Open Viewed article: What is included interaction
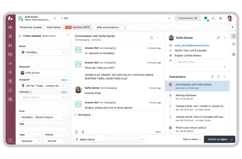Image resolution: width=242 pixels, height=159 pixels. [197, 119]
